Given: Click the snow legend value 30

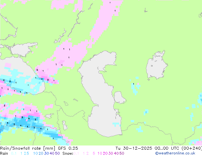Looking at the screenshot, I should [111, 153].
